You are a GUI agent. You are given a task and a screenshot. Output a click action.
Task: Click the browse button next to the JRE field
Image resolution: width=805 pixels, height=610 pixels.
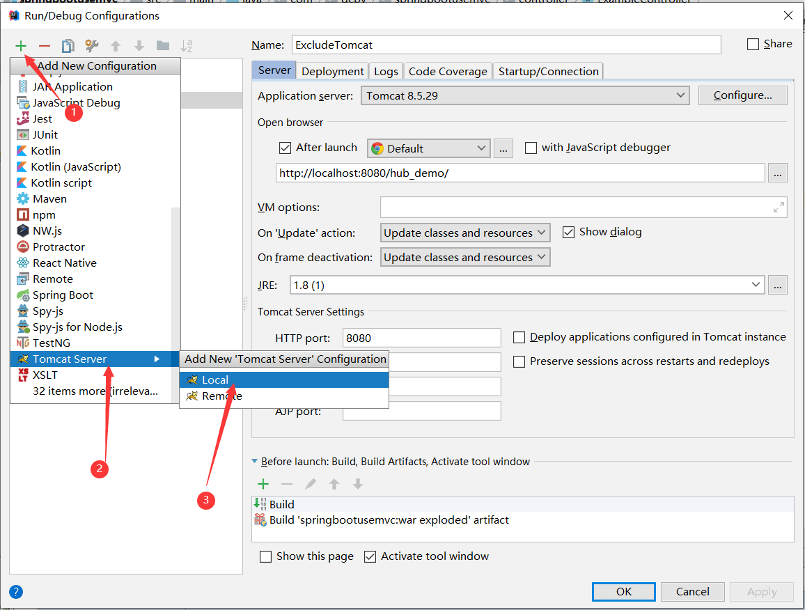(777, 285)
